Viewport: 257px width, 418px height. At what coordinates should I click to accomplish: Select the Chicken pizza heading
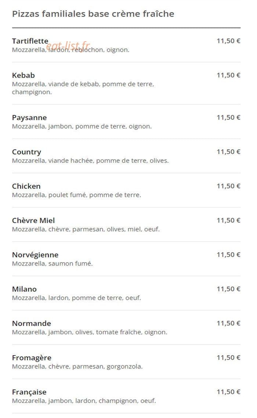click(26, 186)
